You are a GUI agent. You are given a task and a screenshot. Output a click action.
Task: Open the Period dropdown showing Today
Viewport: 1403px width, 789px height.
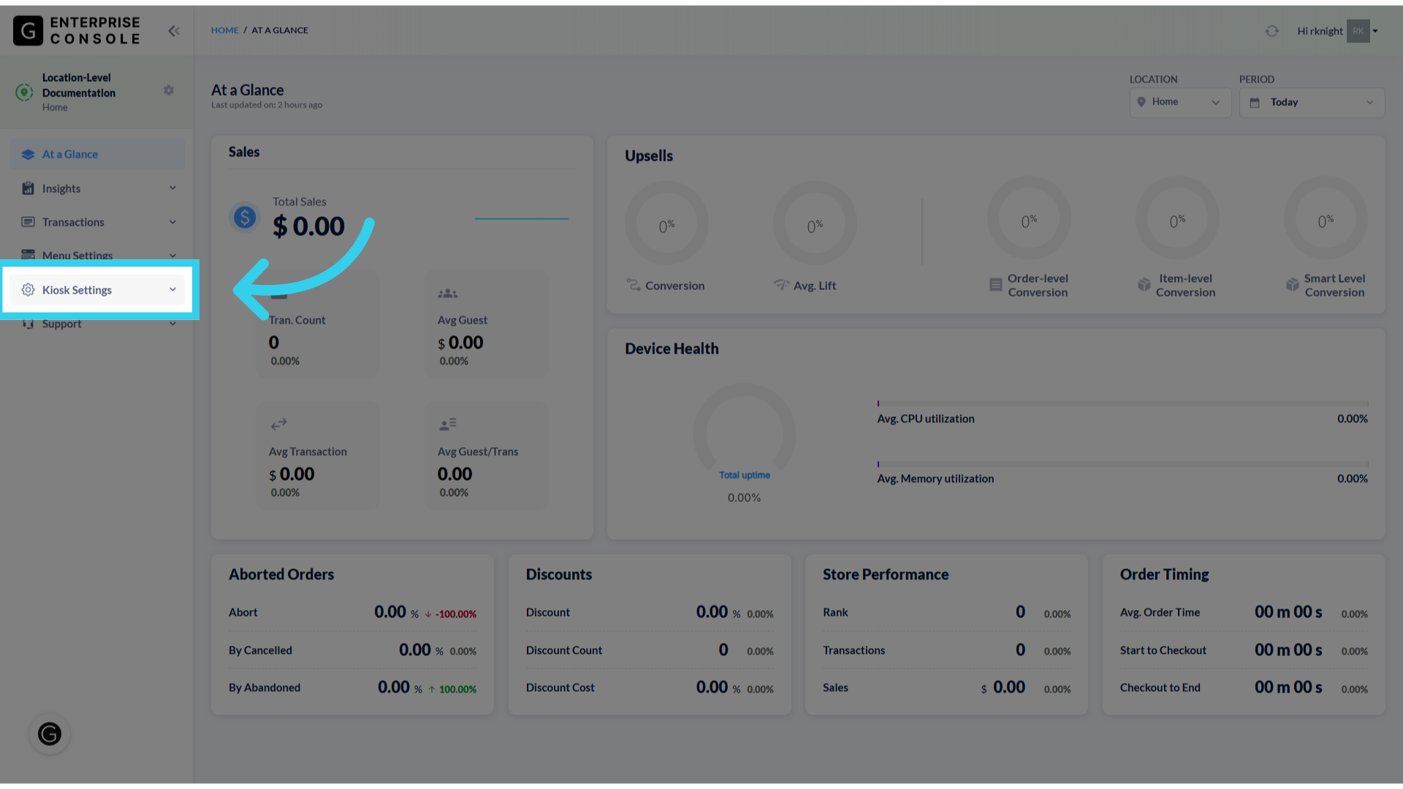click(x=1312, y=102)
